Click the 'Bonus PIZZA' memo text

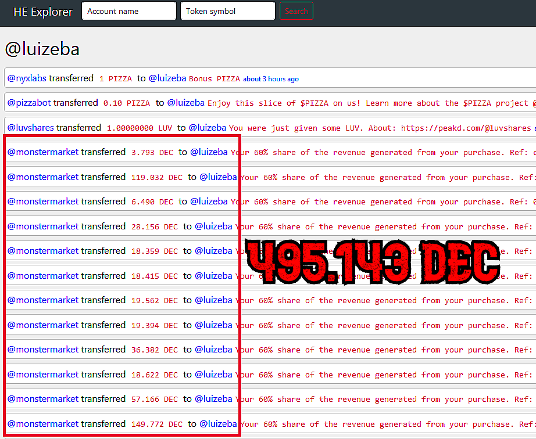click(215, 79)
